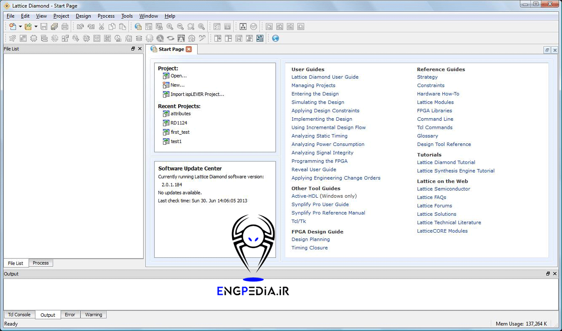Click the New file toolbar icon

click(13, 27)
